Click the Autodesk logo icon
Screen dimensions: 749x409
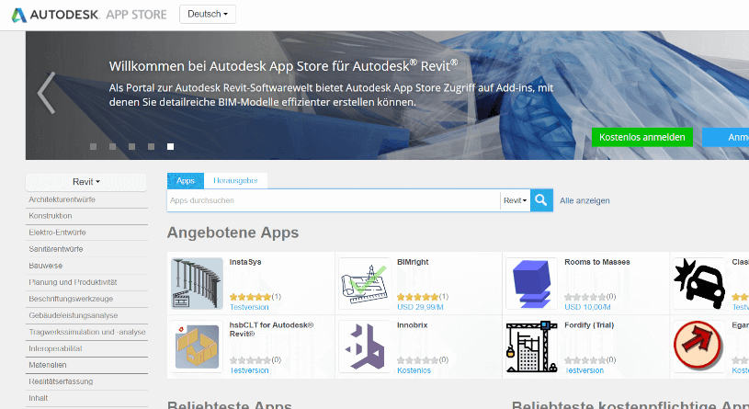[19, 15]
